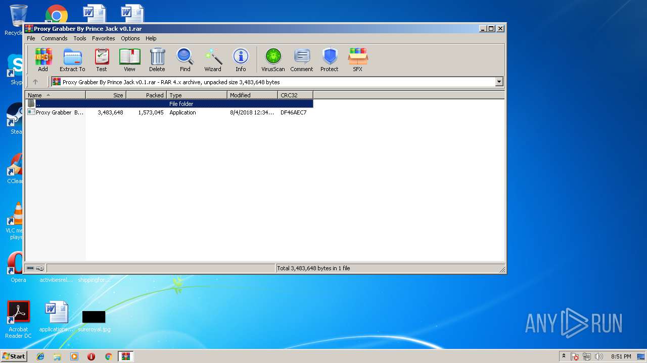Open the Commands menu
Image resolution: width=647 pixels, height=363 pixels.
[x=54, y=38]
